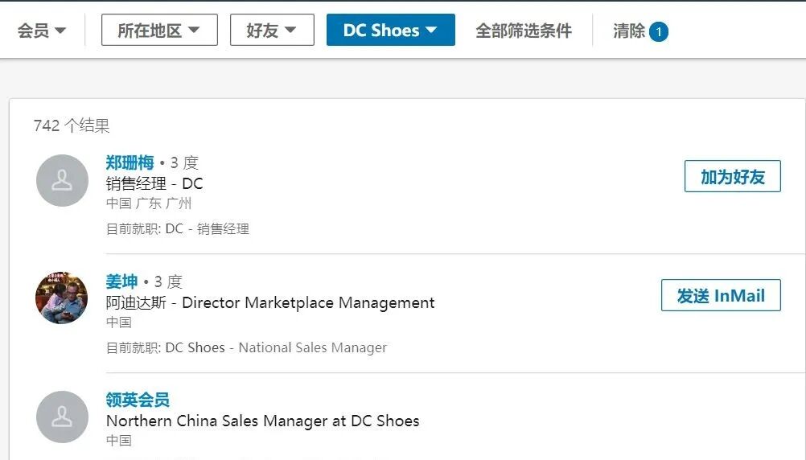
Task: Open the 好友 connections filter
Action: click(x=272, y=31)
